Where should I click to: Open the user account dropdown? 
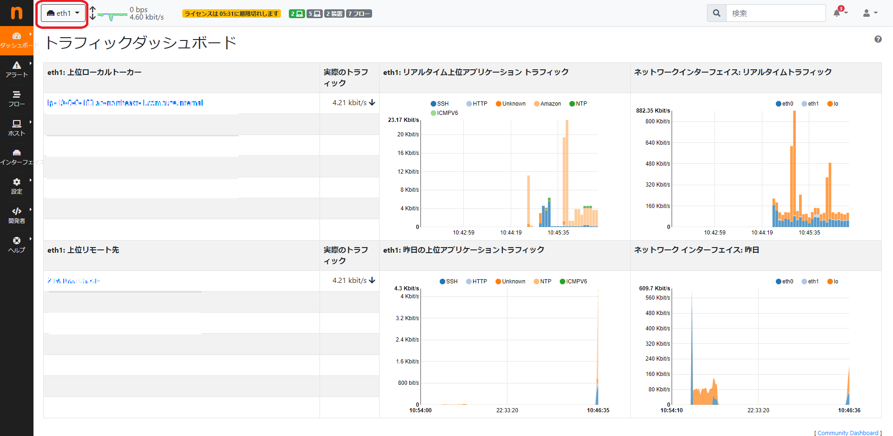870,13
